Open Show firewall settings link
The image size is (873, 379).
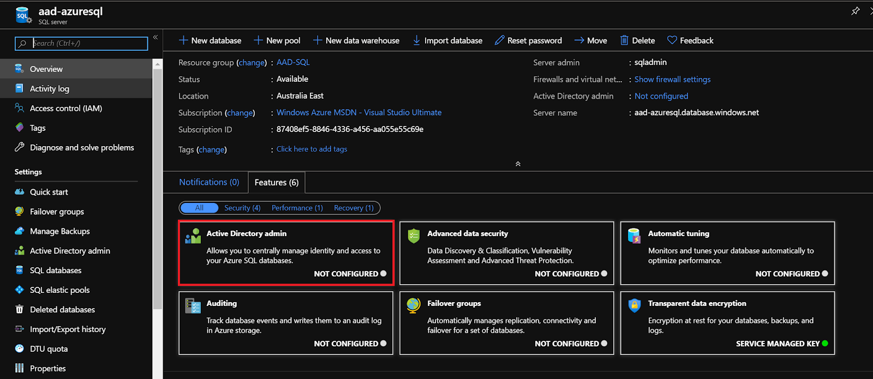(x=672, y=79)
